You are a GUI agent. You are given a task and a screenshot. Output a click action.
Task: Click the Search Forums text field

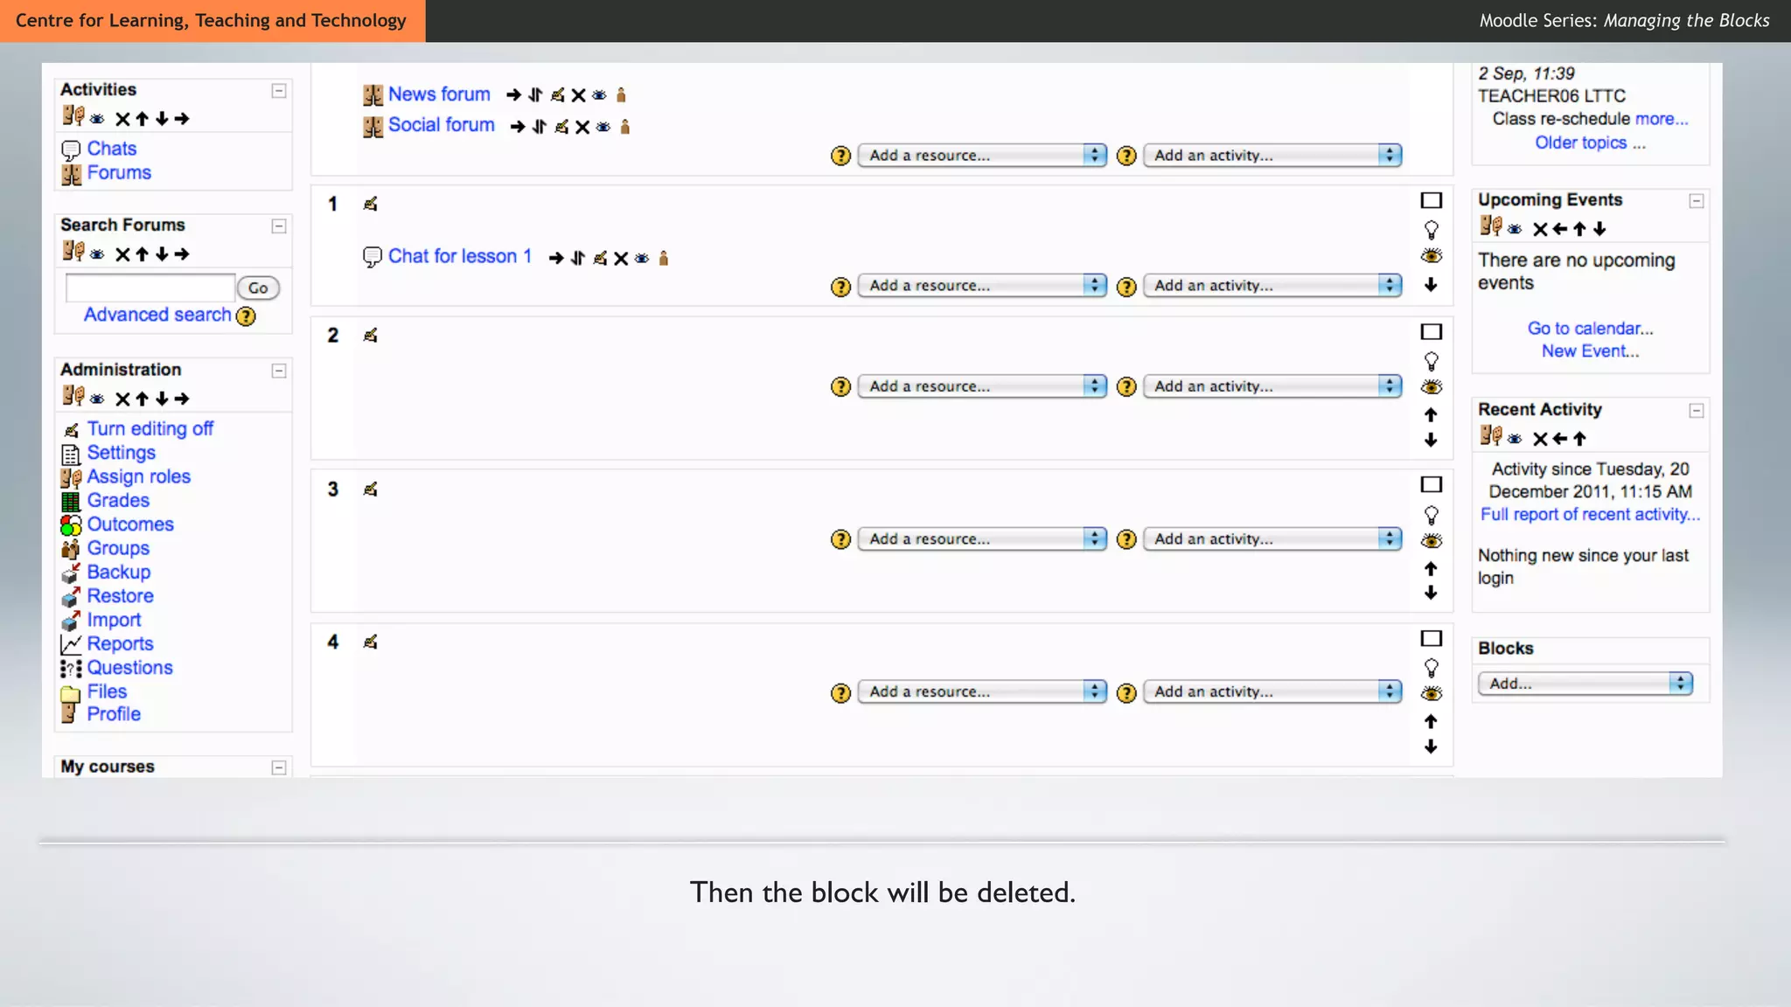click(x=150, y=288)
